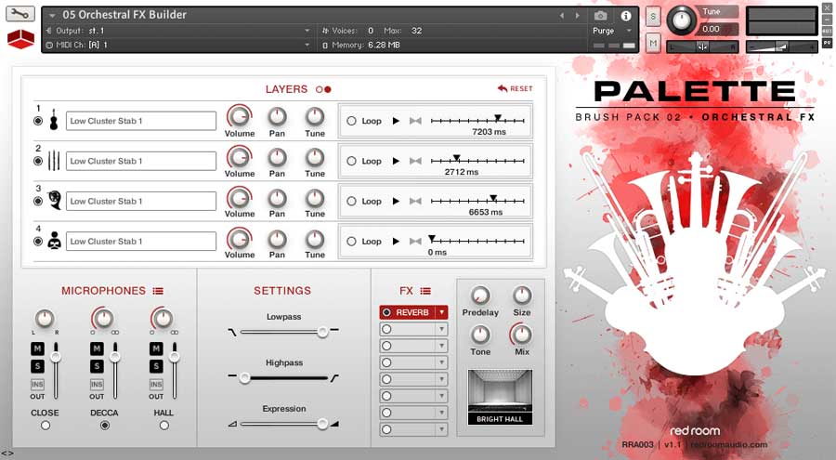This screenshot has height=460, width=836.
Task: Enable Loop on layer 3
Action: click(351, 201)
